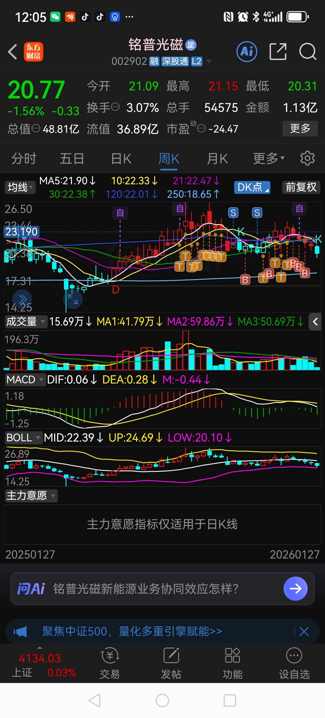Tap the 换手 info circle icon

click(x=115, y=107)
